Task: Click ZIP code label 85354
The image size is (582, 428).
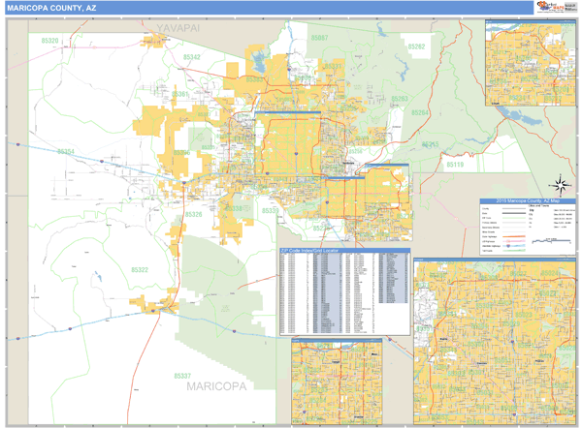Action: click(66, 152)
